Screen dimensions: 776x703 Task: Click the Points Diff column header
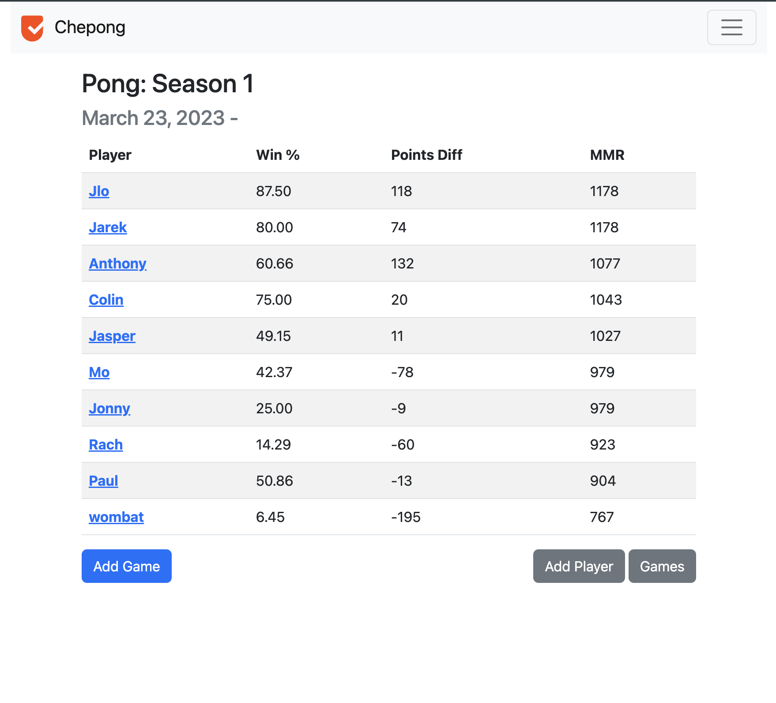pos(426,155)
